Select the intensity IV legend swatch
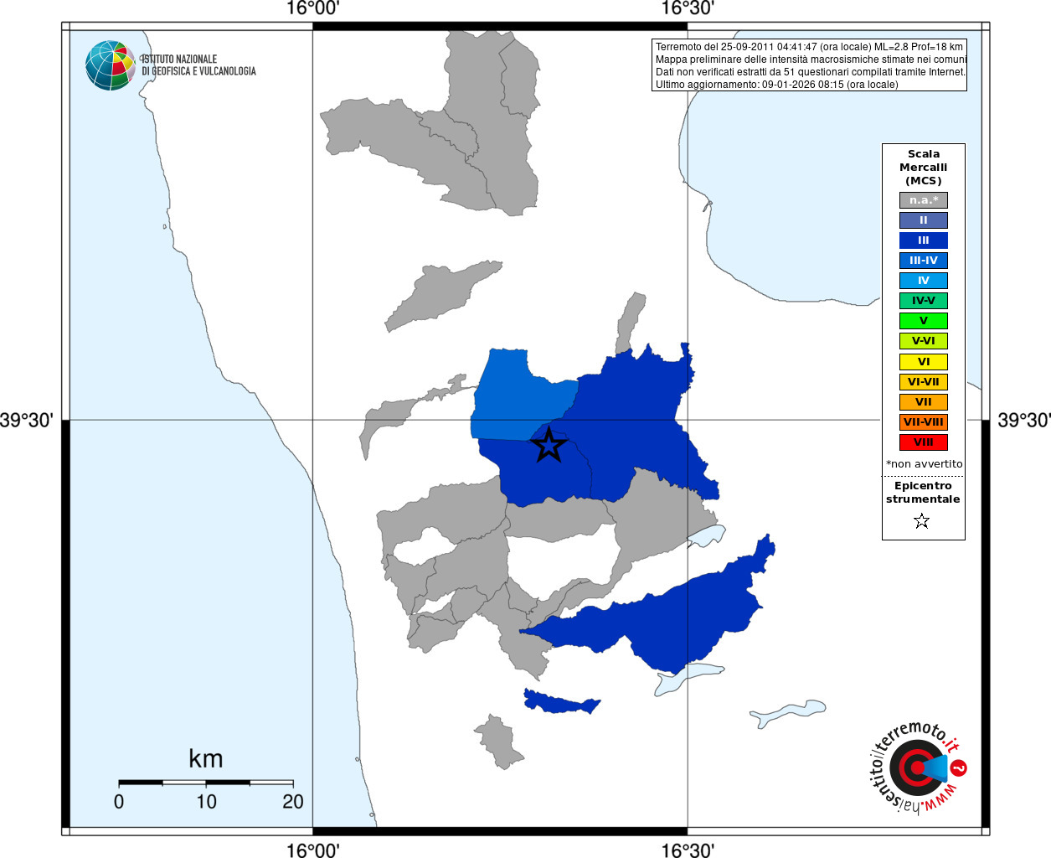1051x858 pixels. click(924, 281)
